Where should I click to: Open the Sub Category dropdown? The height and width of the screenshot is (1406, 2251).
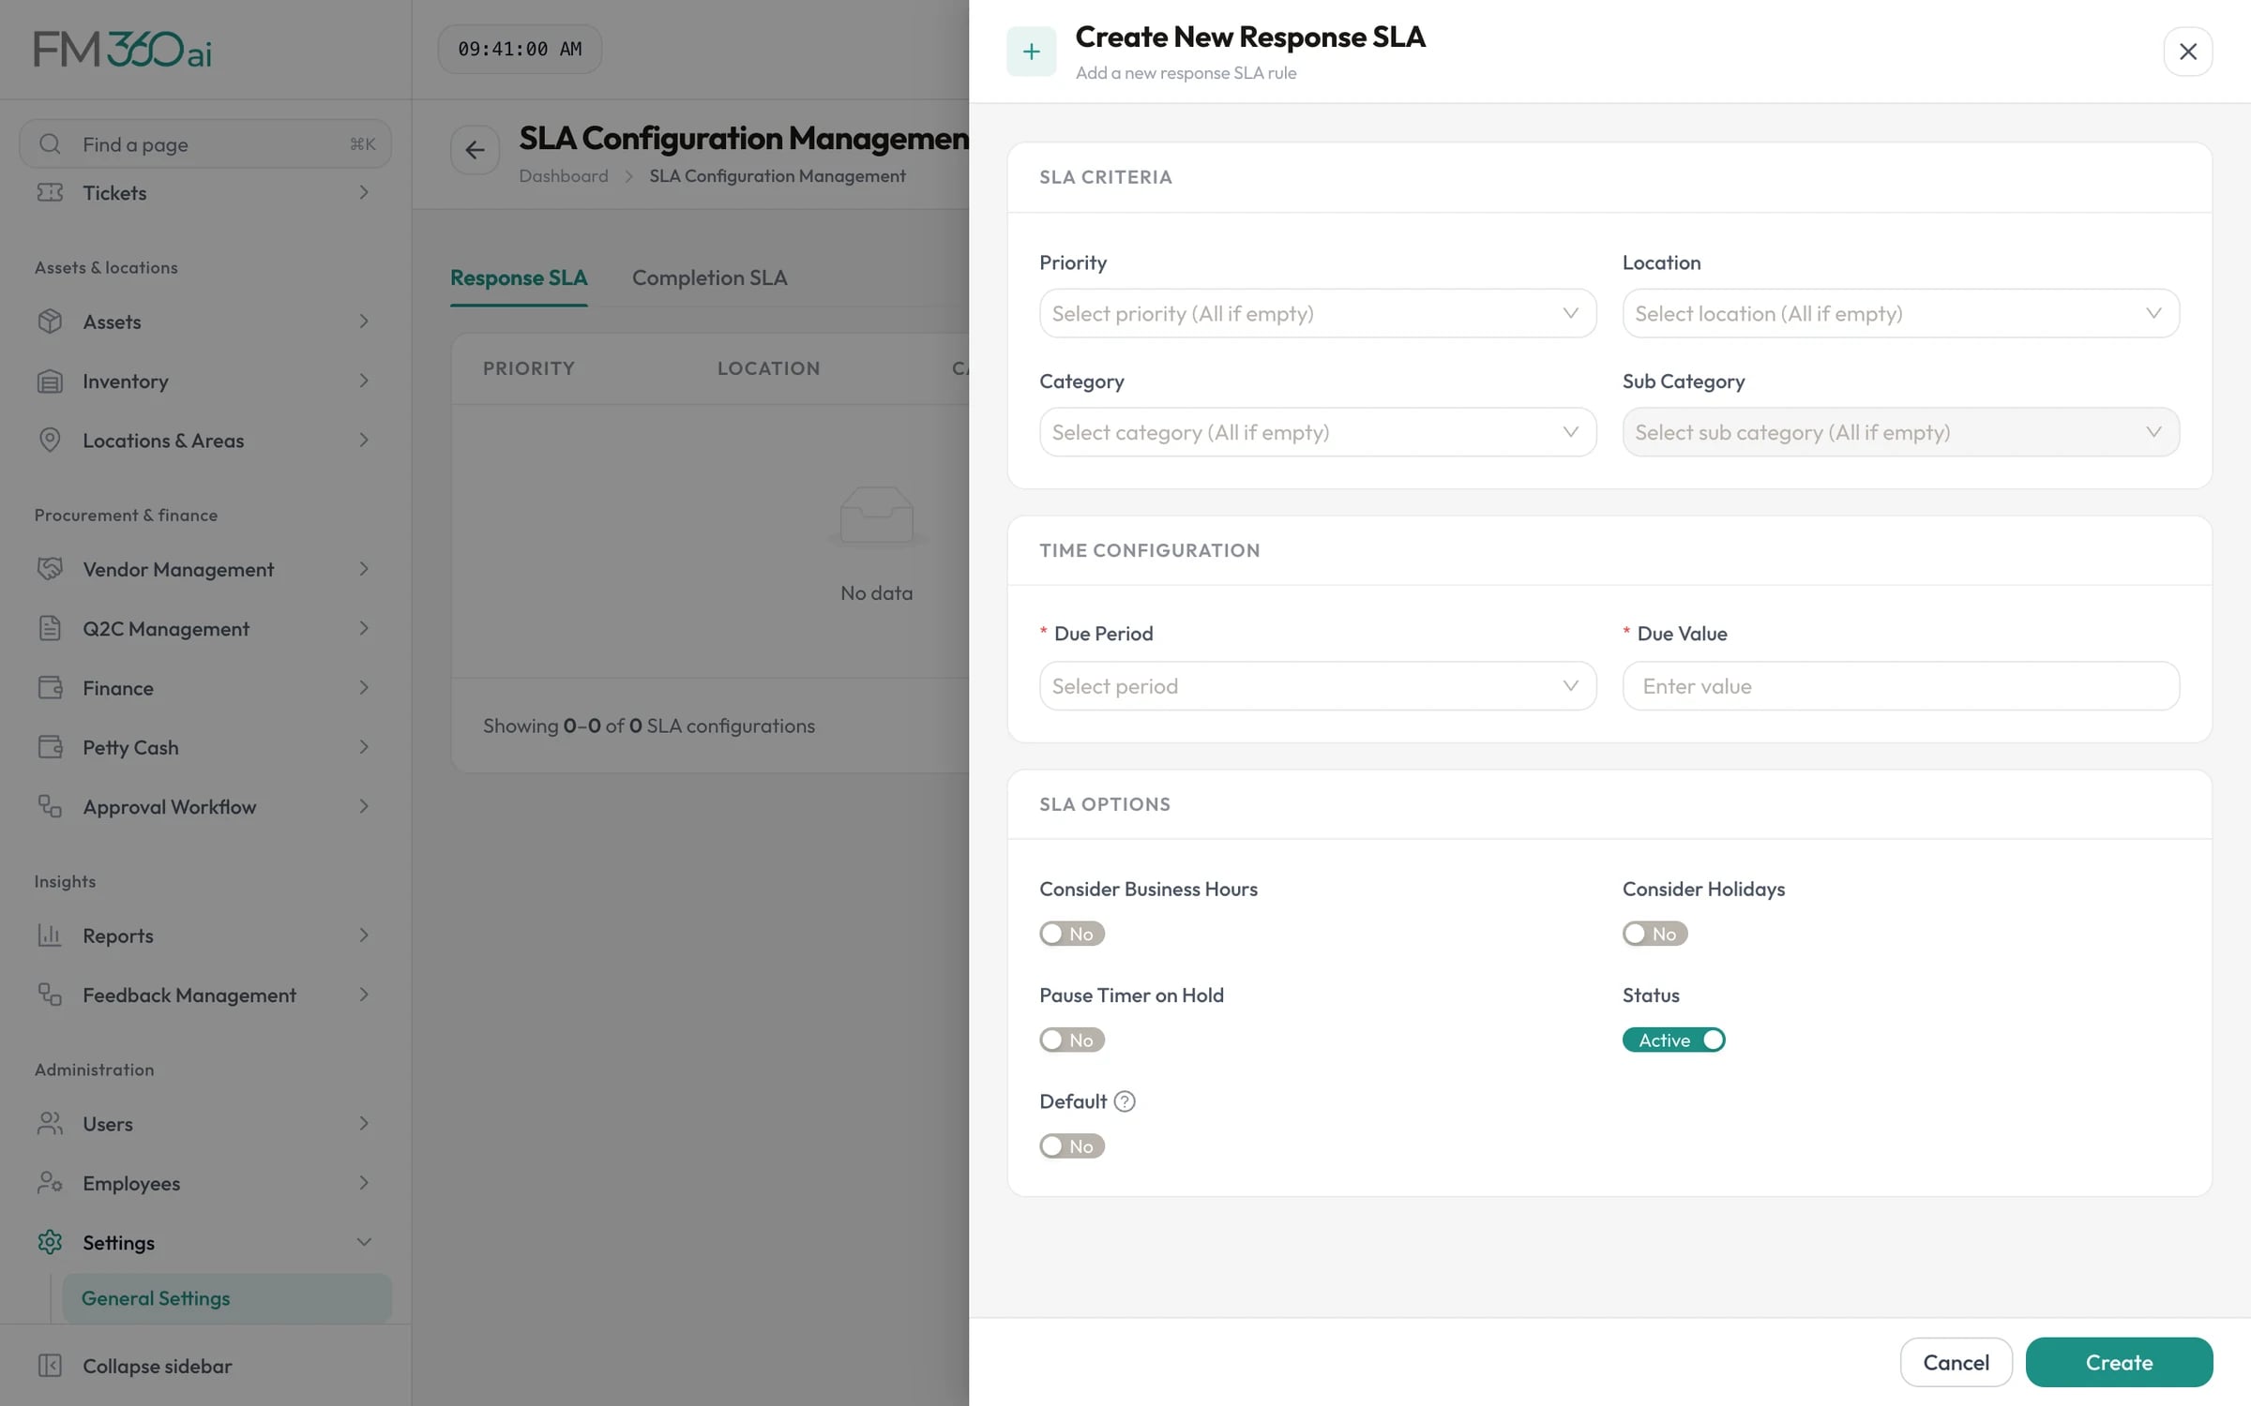click(x=1901, y=432)
